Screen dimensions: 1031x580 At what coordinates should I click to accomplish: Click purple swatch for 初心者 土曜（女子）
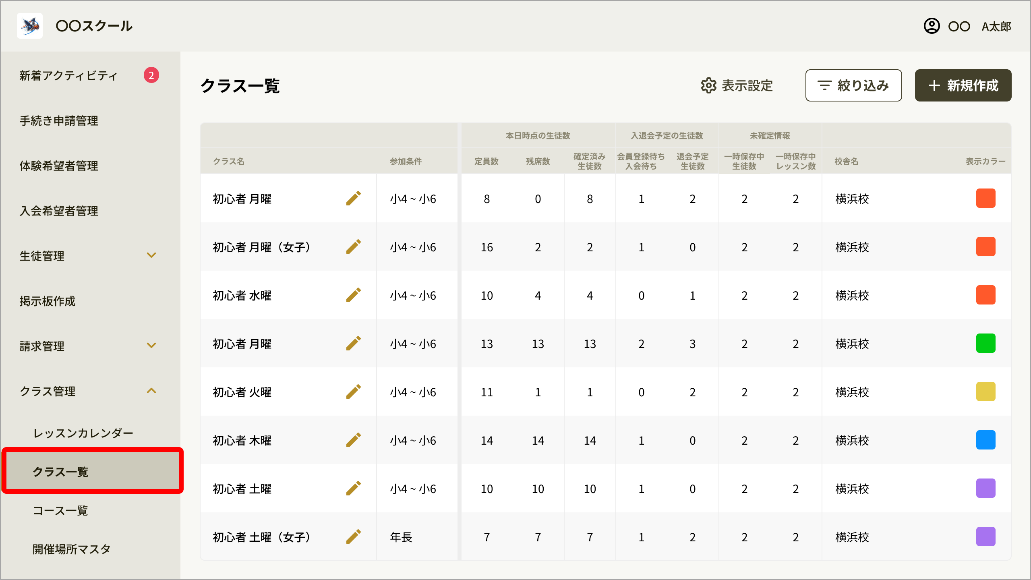[985, 536]
